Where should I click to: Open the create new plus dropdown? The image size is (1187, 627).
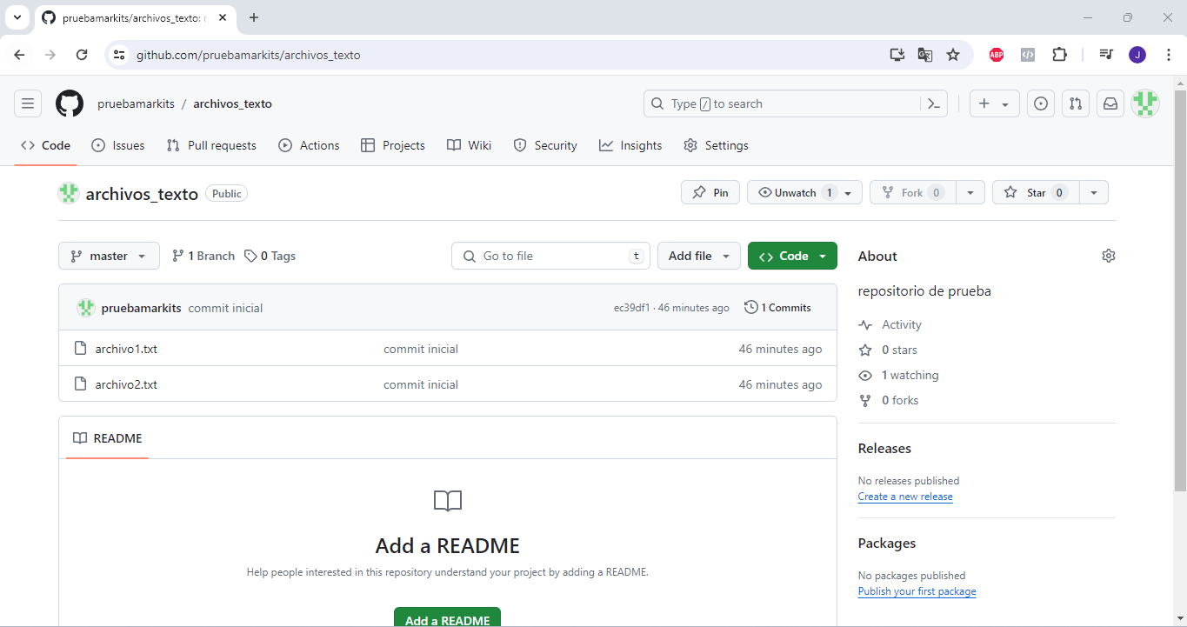tap(994, 103)
